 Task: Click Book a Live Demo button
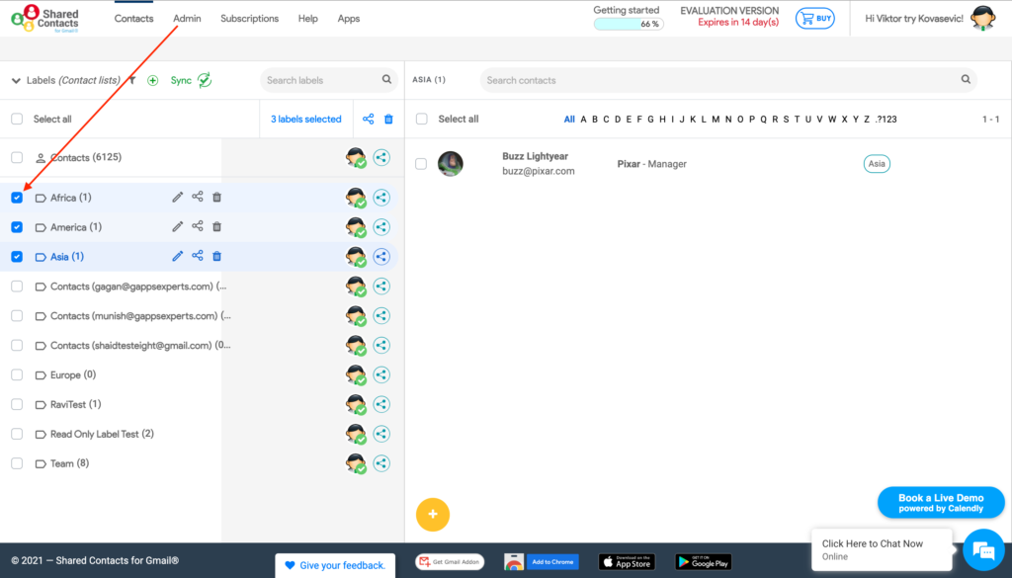[x=941, y=503]
